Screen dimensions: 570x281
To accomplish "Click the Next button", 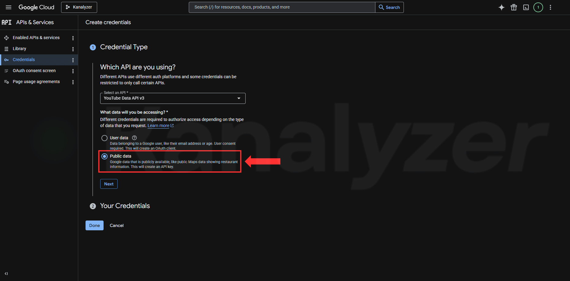I will point(109,184).
